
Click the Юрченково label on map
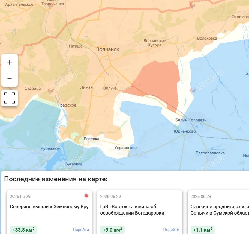tap(185, 131)
